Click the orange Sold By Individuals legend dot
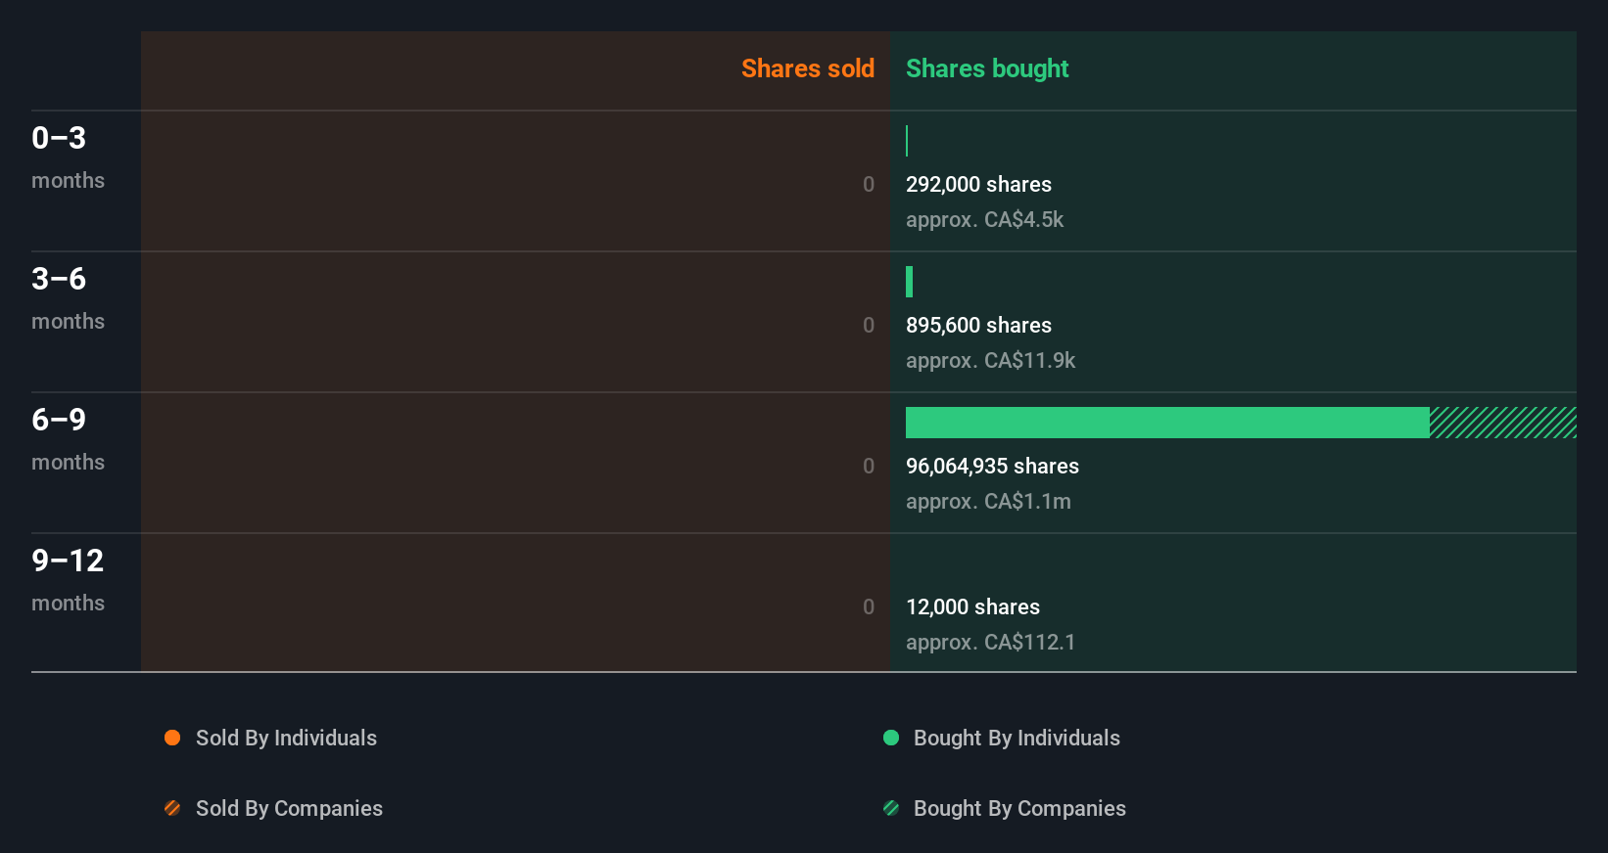Screen dimensions: 1608x853 click(172, 738)
